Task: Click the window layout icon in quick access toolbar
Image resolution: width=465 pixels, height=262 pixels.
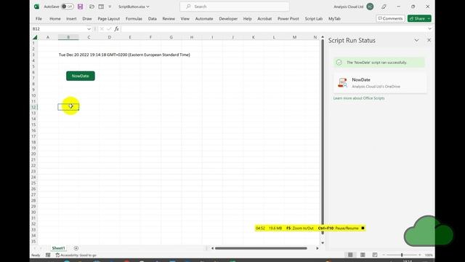Action: [101, 7]
